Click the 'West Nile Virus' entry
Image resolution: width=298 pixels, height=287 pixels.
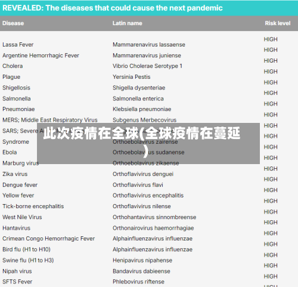[22, 217]
